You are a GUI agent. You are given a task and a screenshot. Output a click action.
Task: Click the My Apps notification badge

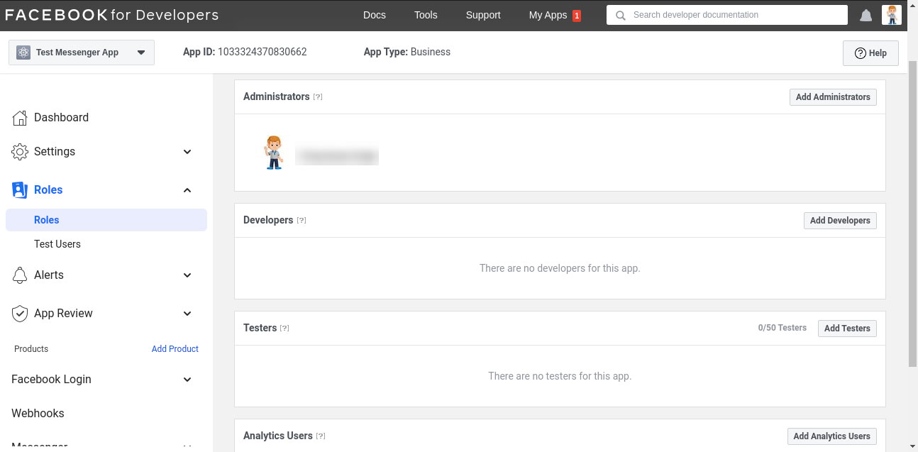(577, 16)
